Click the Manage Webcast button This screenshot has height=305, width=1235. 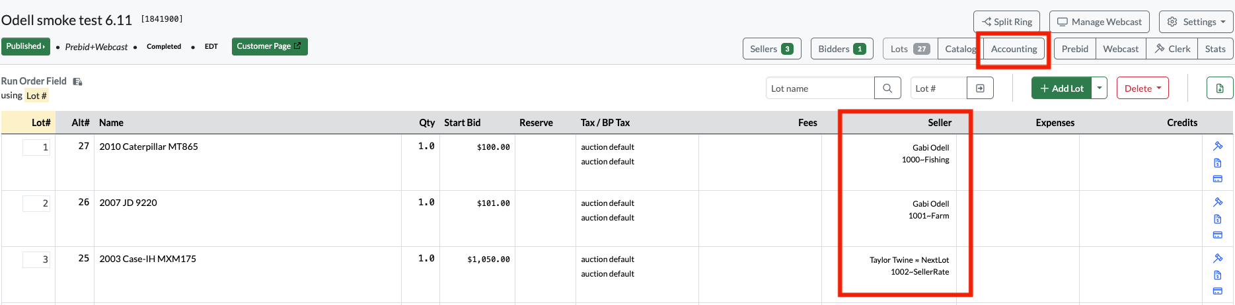pyautogui.click(x=1100, y=22)
